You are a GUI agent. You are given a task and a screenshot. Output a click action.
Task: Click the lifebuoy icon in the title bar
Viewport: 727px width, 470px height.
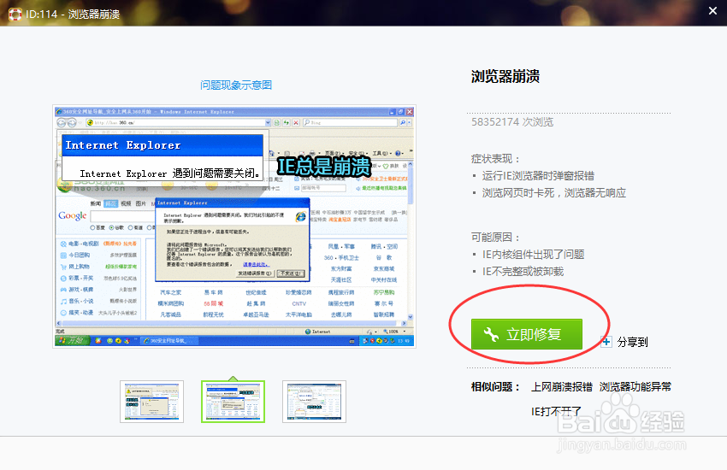[15, 14]
